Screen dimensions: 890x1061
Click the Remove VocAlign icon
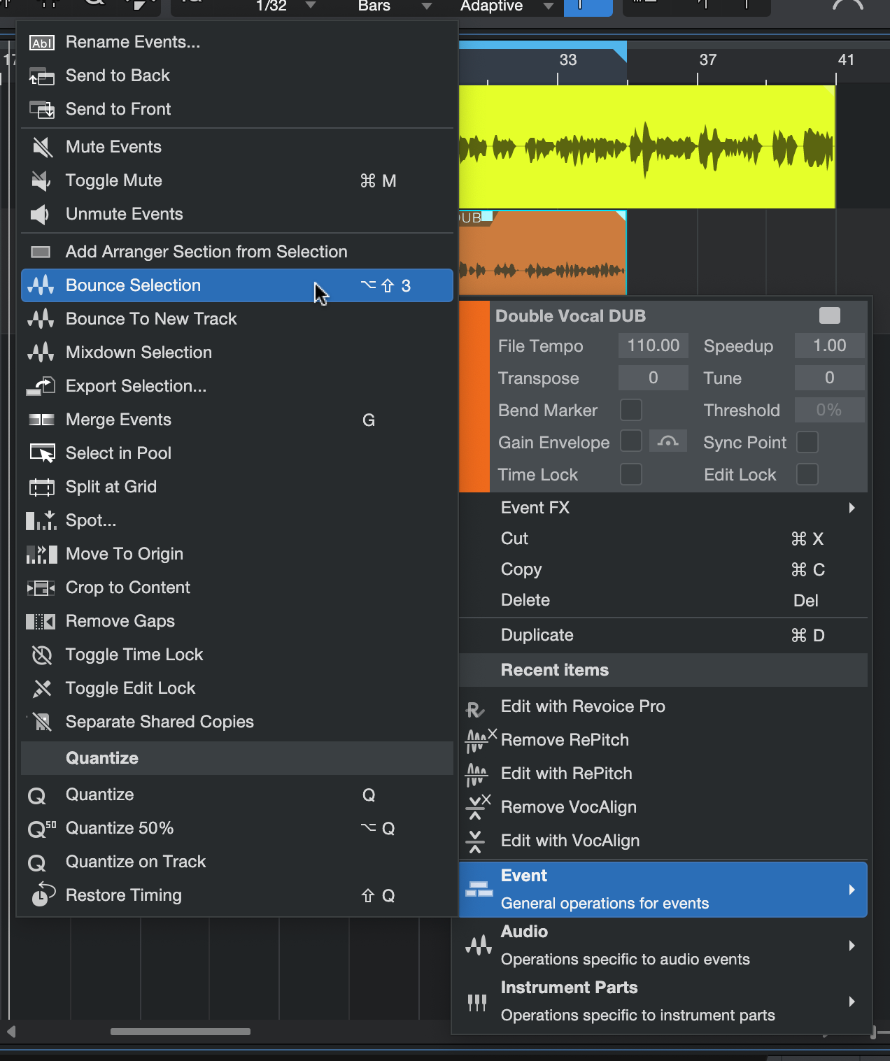[478, 807]
